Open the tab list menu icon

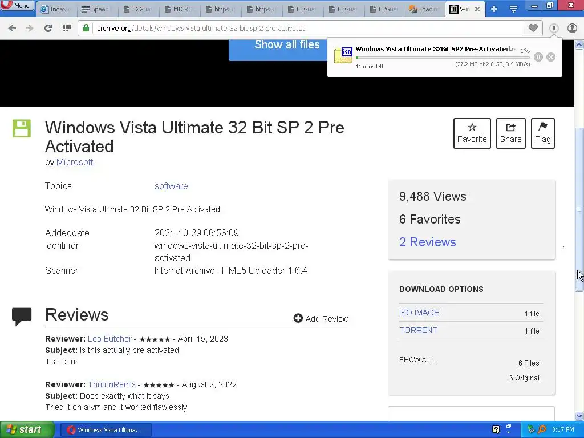click(x=514, y=9)
